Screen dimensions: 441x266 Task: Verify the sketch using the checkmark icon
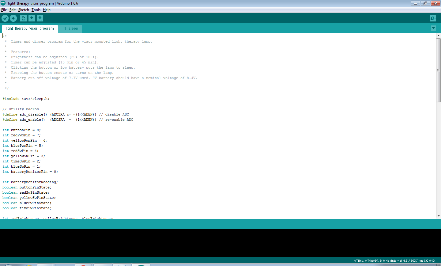tap(5, 18)
